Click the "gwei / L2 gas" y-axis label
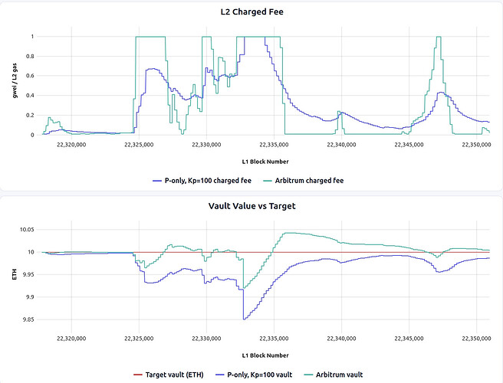The image size is (503, 383). (x=12, y=85)
